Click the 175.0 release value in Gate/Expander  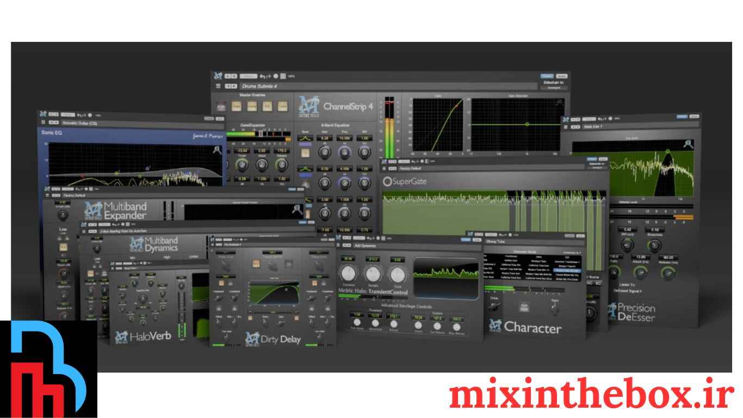click(282, 151)
